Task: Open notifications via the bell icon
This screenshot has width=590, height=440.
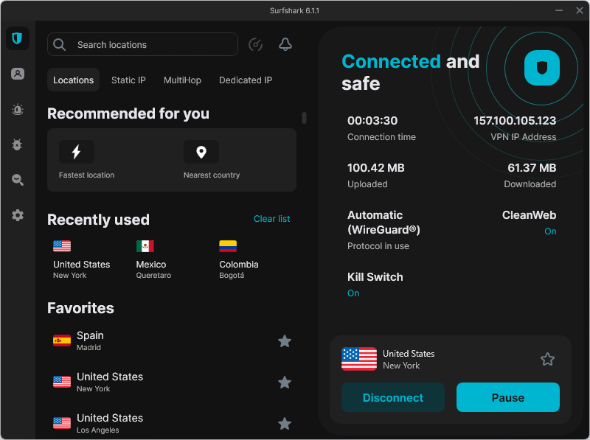Action: (x=285, y=44)
